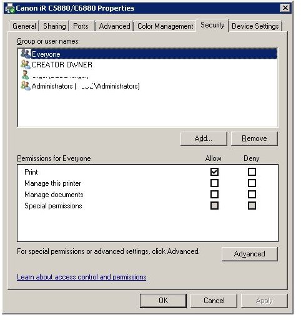Click the printer icon in title bar

tap(10, 8)
